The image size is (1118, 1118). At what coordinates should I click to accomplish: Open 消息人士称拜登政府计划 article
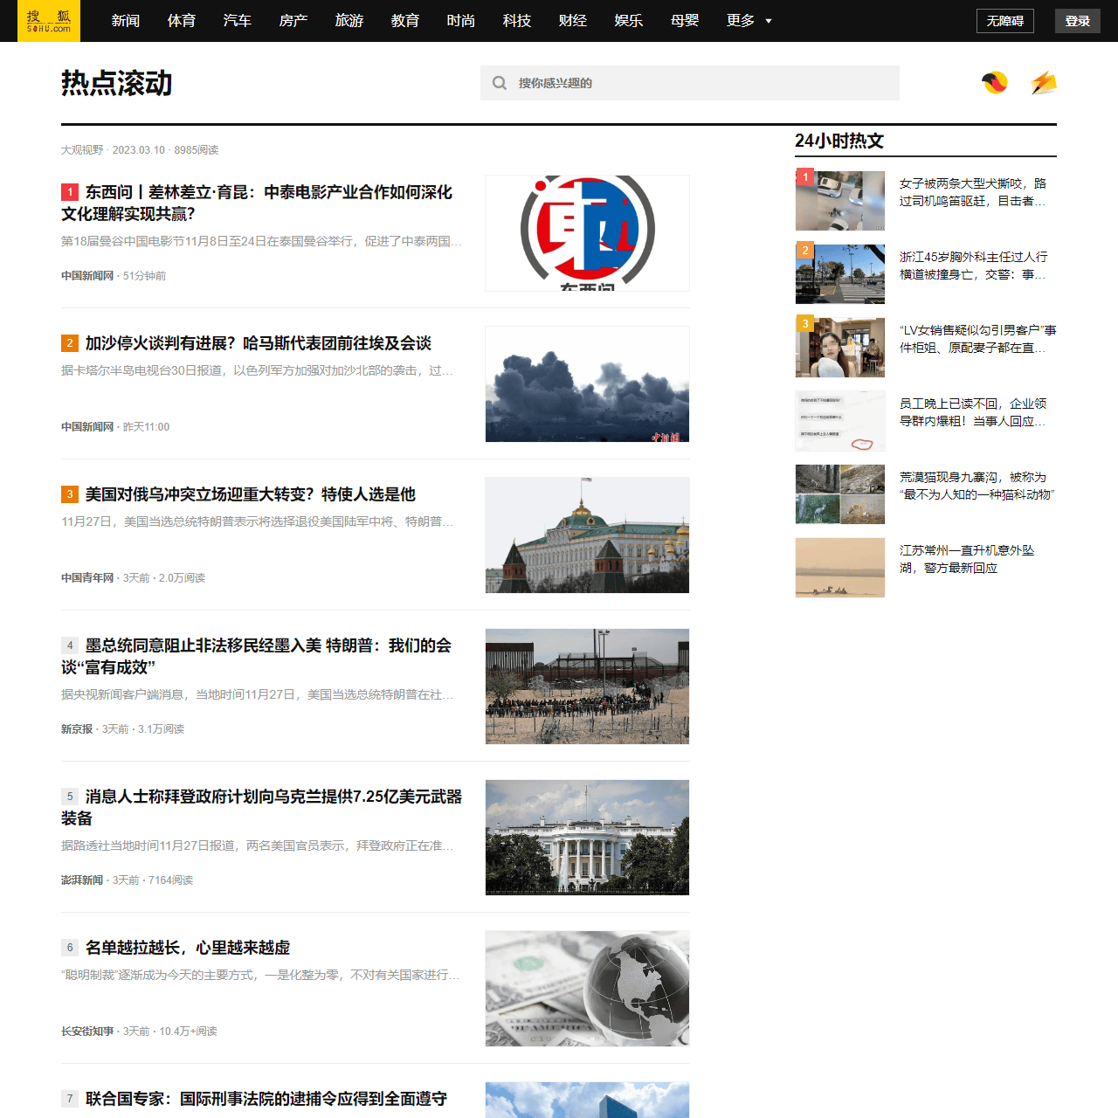[x=262, y=807]
